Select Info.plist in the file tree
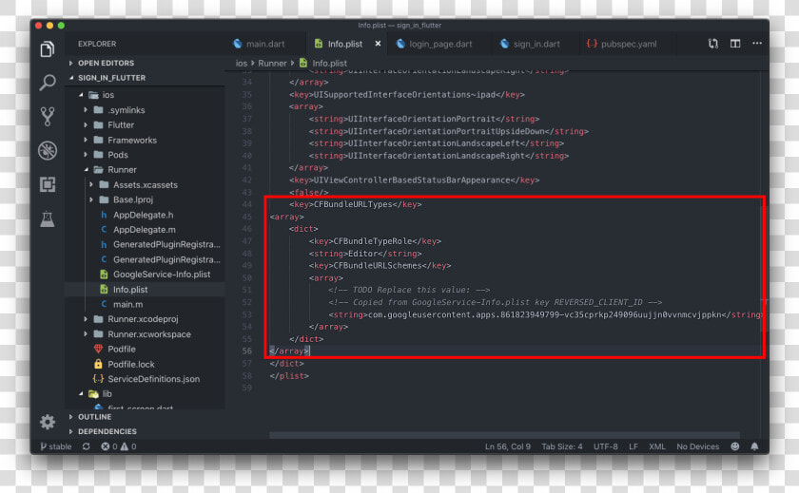 [x=130, y=290]
